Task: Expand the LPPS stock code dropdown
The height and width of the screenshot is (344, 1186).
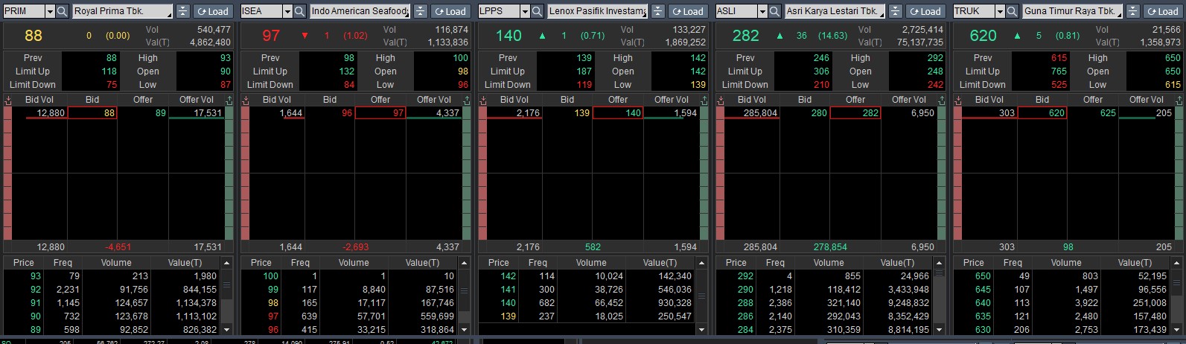Action: (x=525, y=11)
